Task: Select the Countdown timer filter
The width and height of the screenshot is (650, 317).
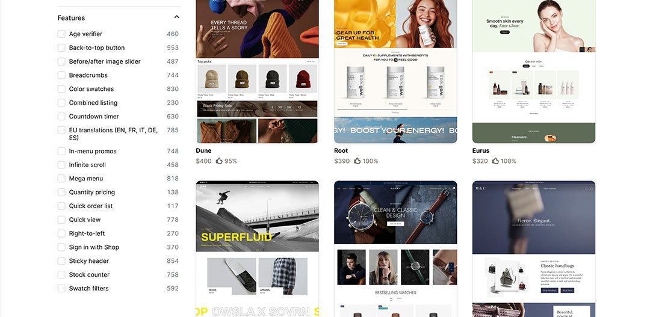Action: (x=61, y=117)
